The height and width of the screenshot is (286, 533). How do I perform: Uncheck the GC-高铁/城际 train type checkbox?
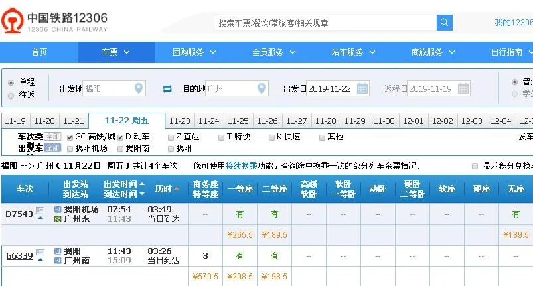point(70,137)
